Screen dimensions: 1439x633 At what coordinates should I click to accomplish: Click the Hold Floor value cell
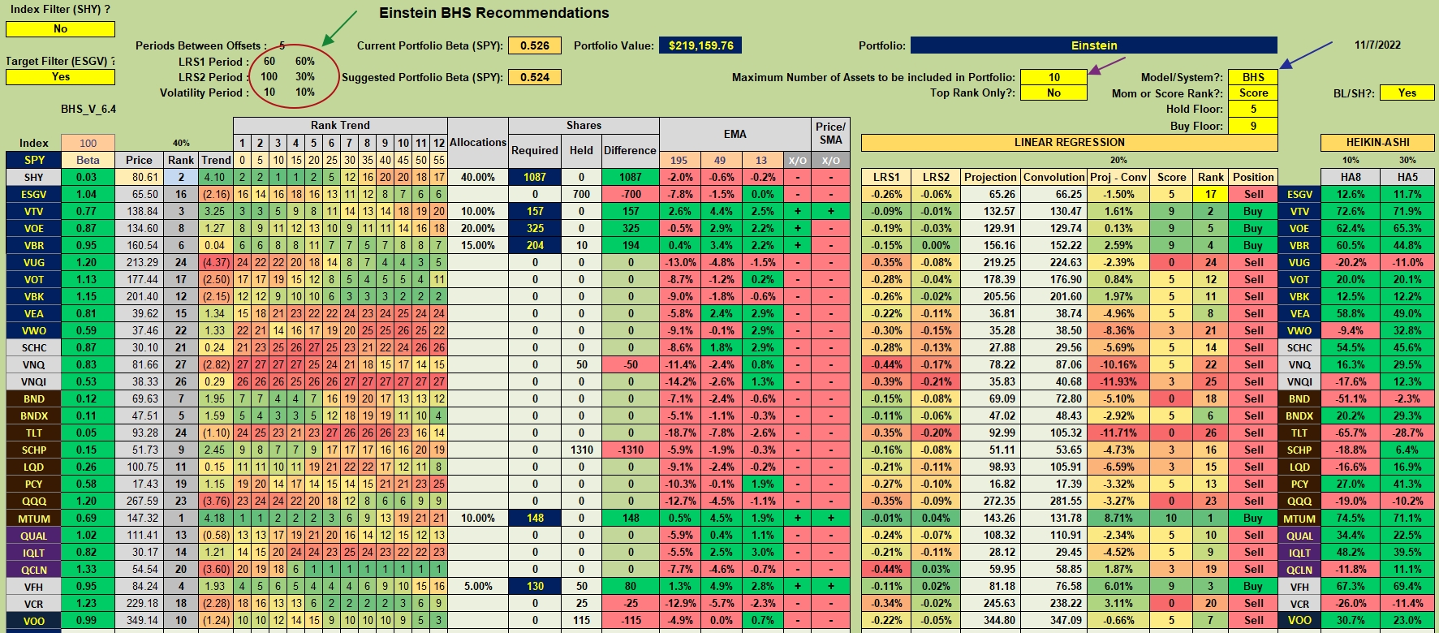click(1253, 109)
